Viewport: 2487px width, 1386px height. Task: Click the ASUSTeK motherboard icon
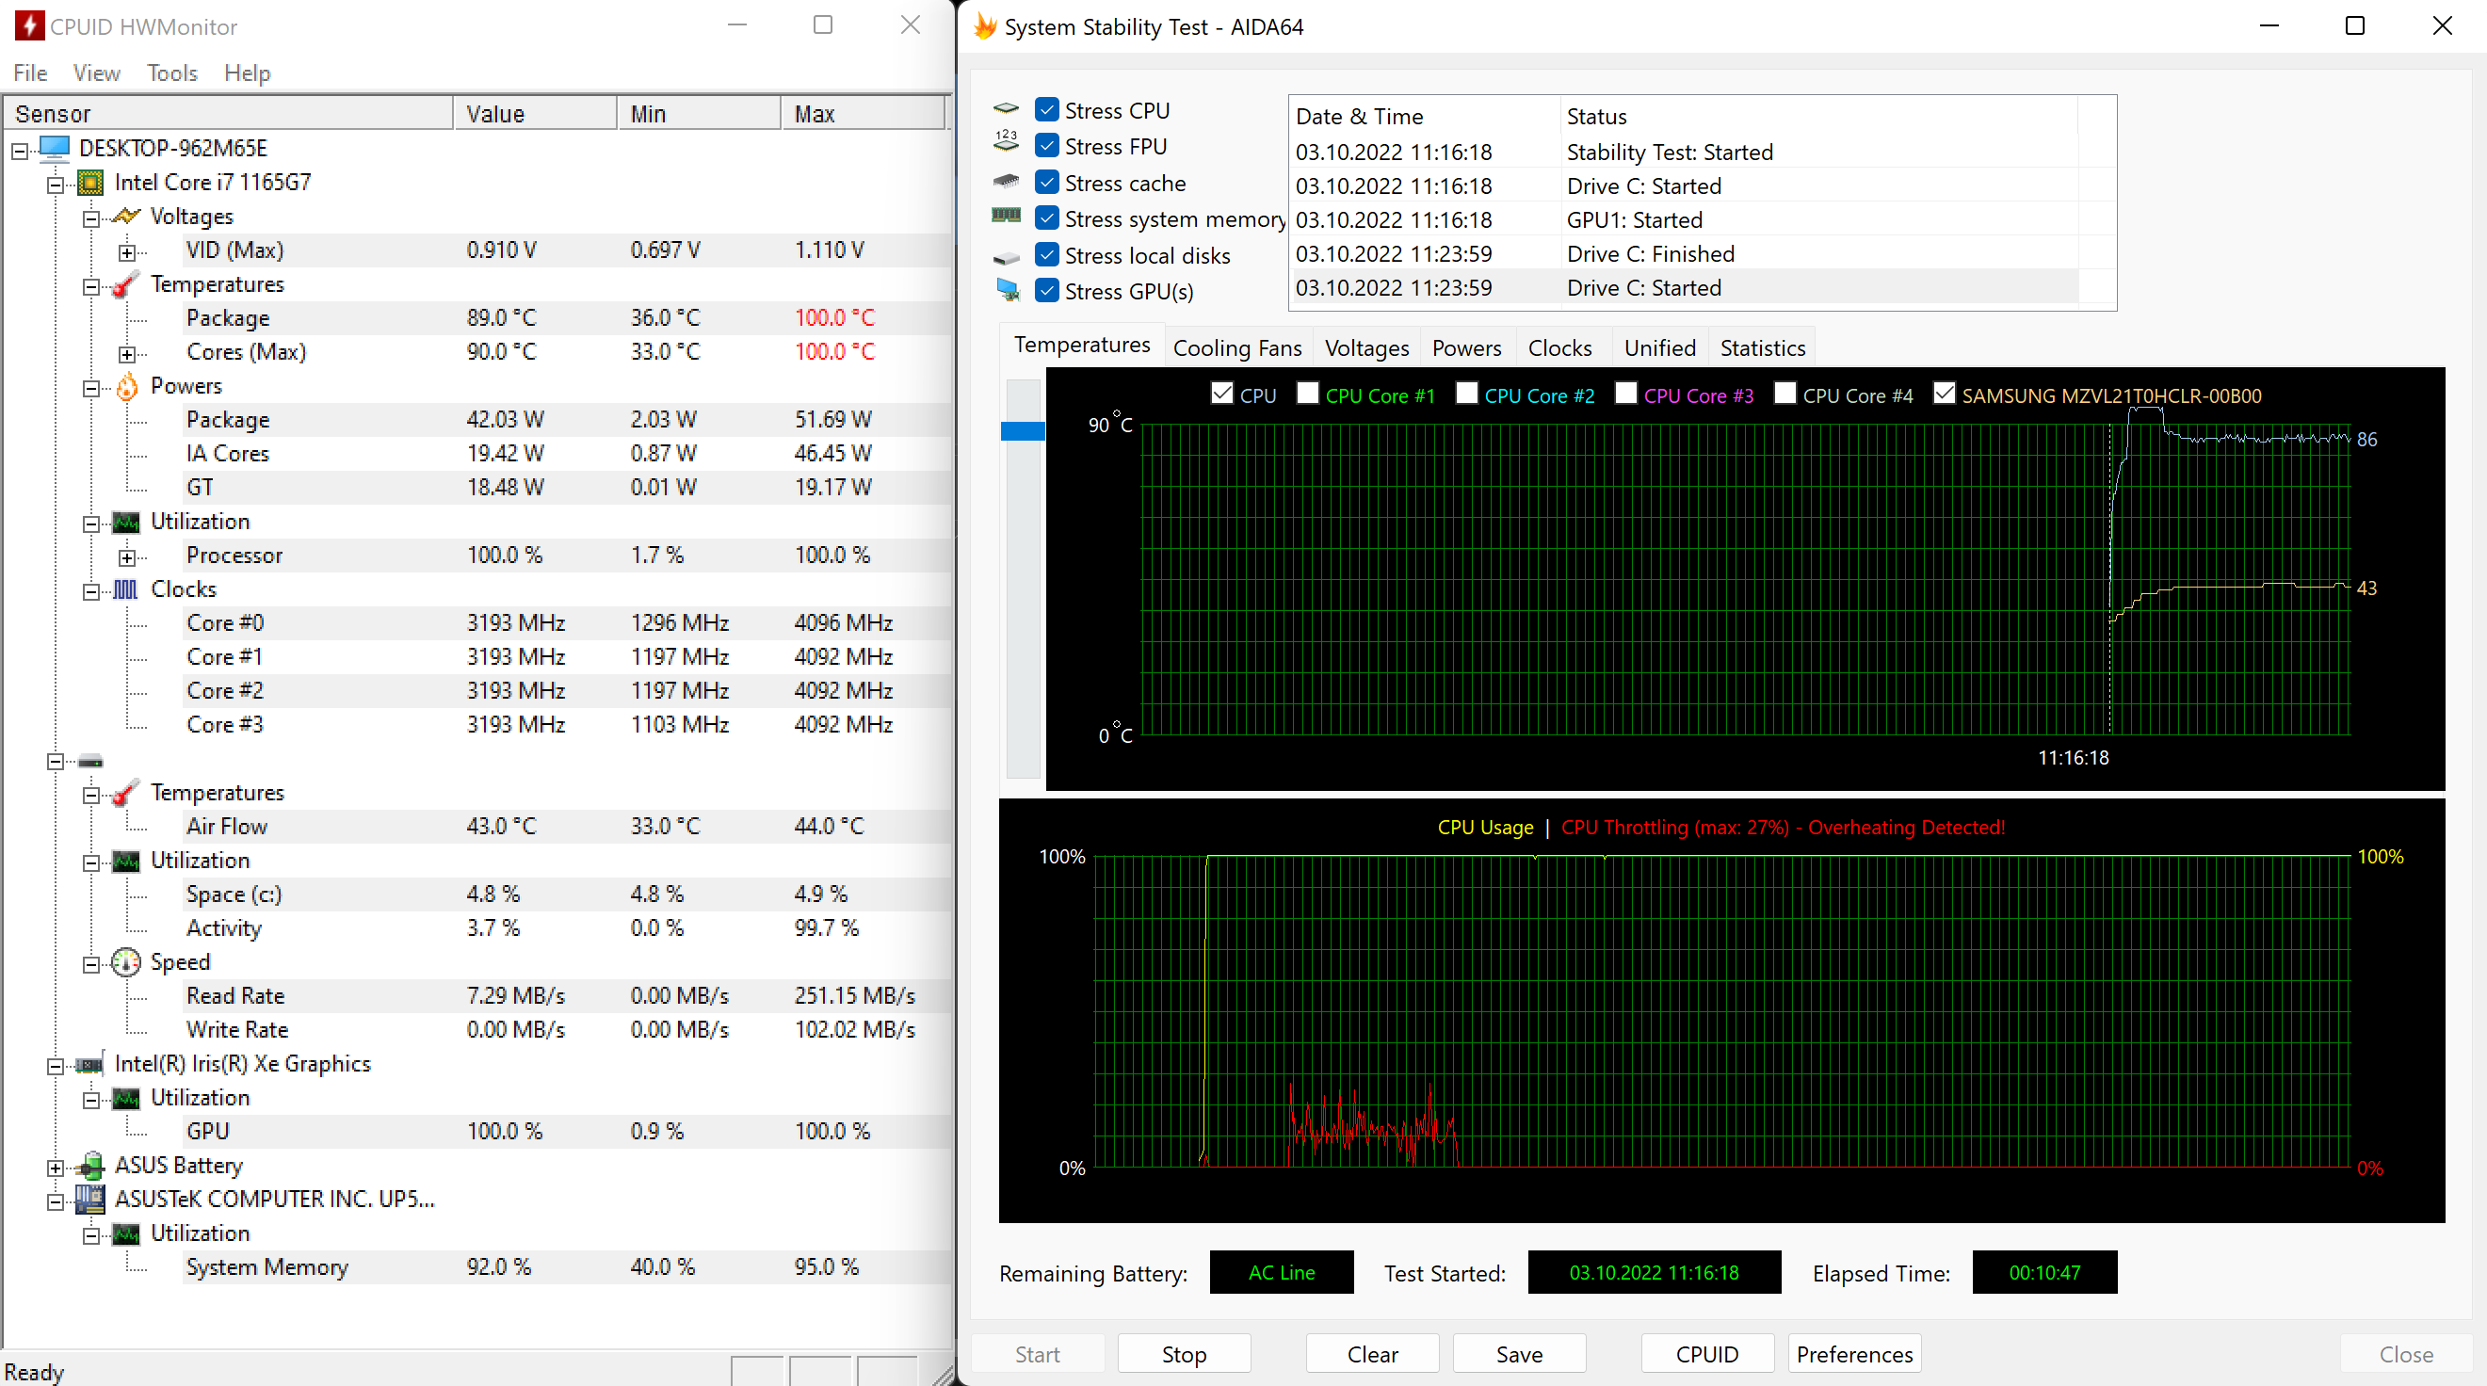(89, 1200)
